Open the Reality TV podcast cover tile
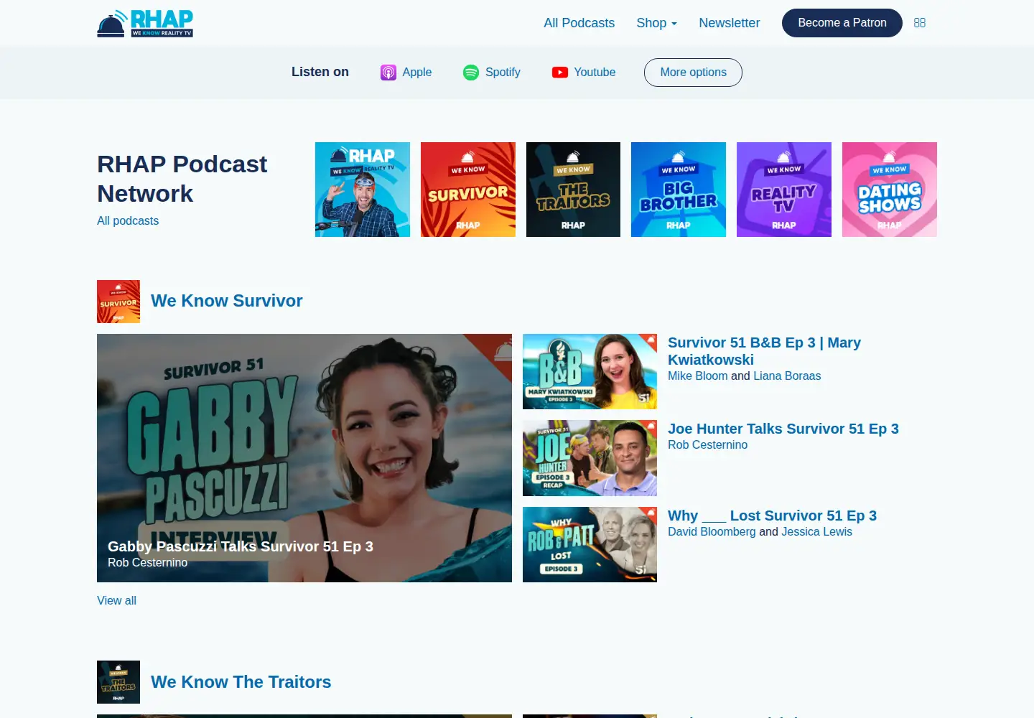 point(784,190)
